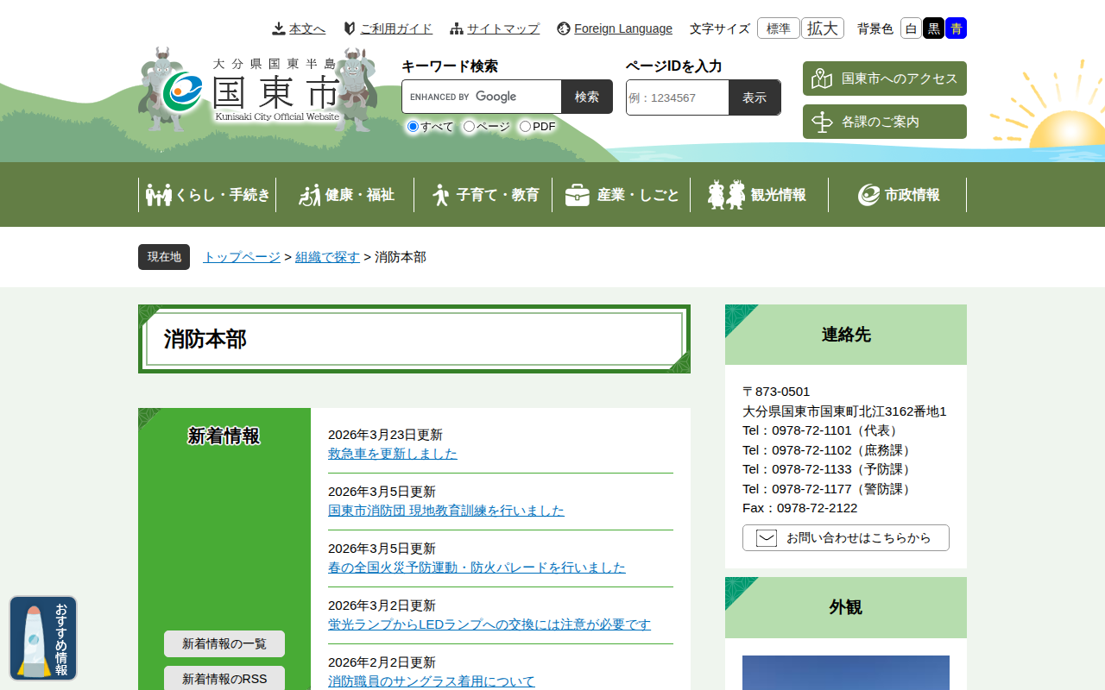Expand the 産業・しごと menu
The image size is (1105, 690).
(x=622, y=195)
